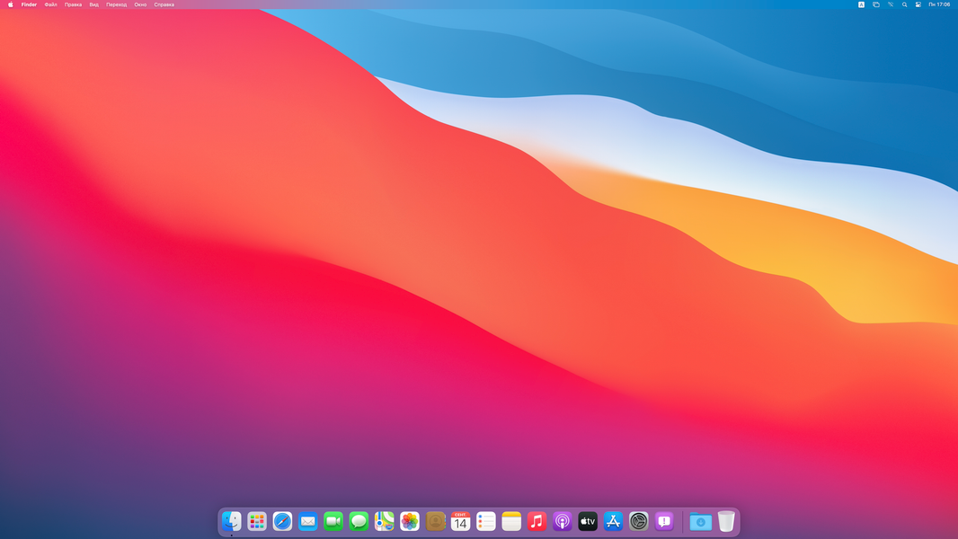Launch Reminders from the Dock
The image size is (958, 539).
486,521
